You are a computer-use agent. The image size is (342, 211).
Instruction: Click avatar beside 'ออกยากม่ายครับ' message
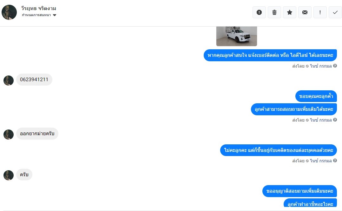(9, 134)
